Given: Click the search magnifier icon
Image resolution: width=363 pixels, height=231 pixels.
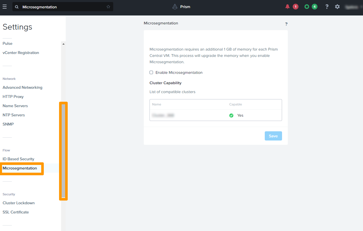Looking at the screenshot, I should point(17,7).
